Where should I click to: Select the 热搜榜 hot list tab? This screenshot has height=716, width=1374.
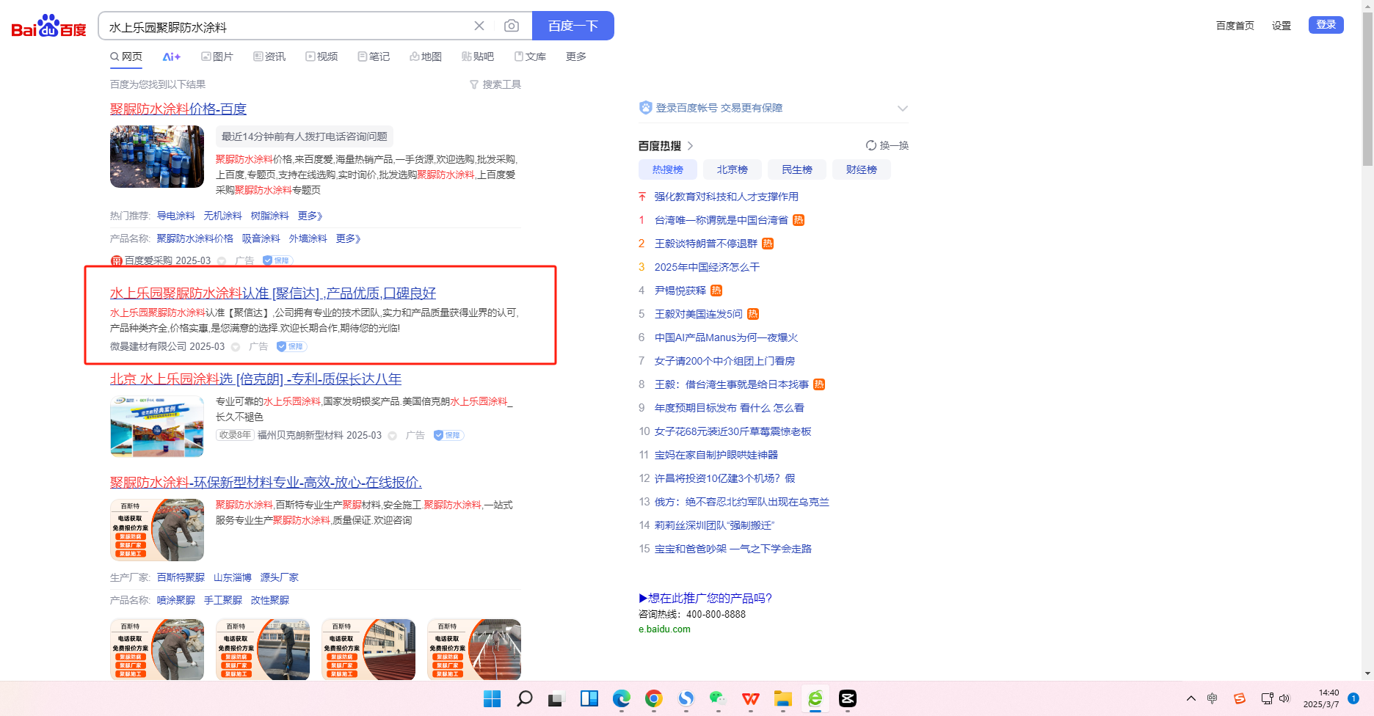667,169
